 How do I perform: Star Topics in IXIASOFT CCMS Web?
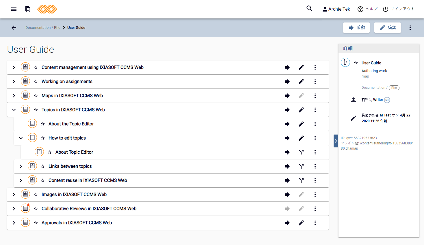(x=36, y=110)
